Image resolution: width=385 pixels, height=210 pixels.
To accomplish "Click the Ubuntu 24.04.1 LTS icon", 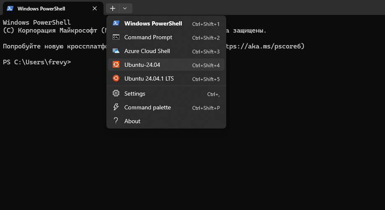I will [x=116, y=78].
